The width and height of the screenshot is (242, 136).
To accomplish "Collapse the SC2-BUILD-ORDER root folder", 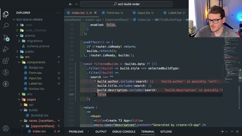I will [29, 20].
